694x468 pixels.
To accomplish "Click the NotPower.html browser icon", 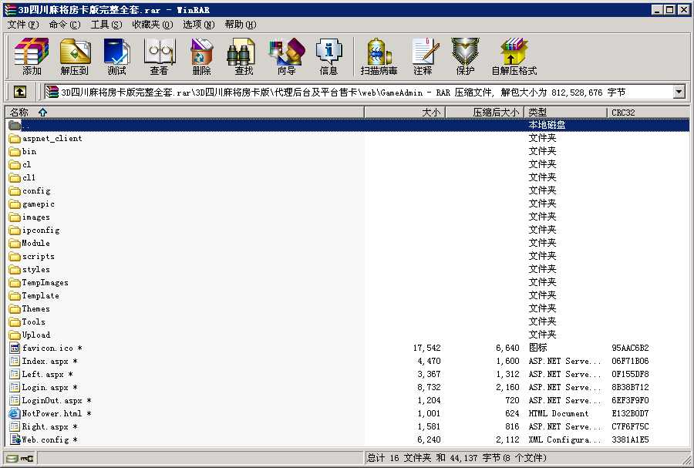I will [x=15, y=413].
